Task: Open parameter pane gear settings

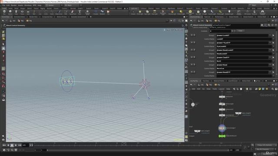Action: click(262, 25)
